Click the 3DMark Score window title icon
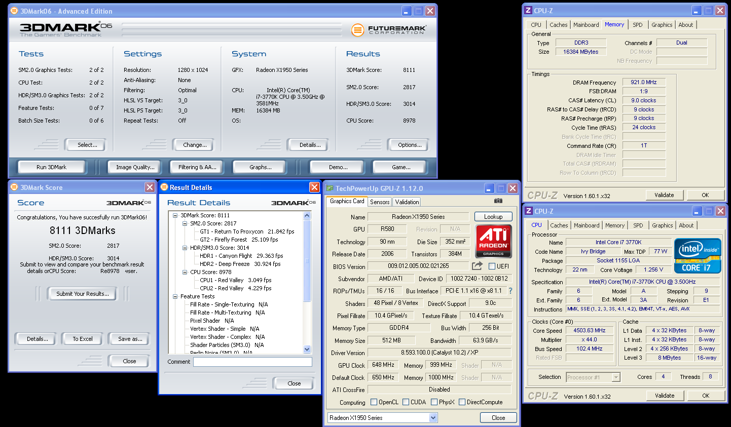731x427 pixels. click(x=14, y=187)
